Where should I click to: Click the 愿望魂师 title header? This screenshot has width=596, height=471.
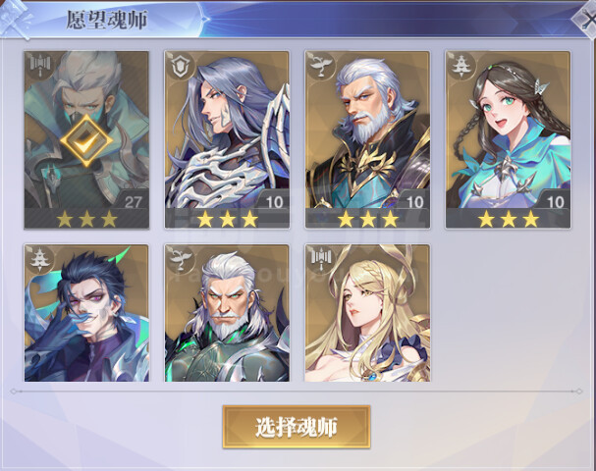click(x=107, y=20)
